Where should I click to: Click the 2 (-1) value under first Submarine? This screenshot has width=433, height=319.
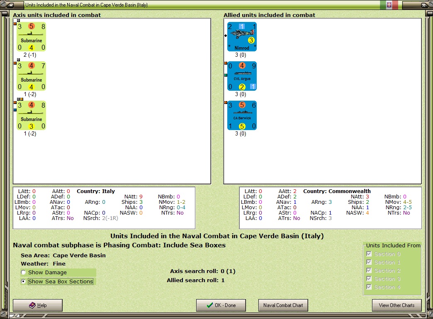[30, 55]
